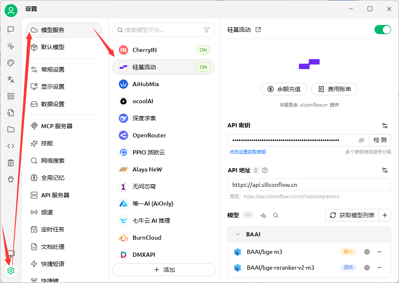Viewport: 399px width, 283px height.
Task: Select Alaya NeW provider
Action: pos(164,169)
